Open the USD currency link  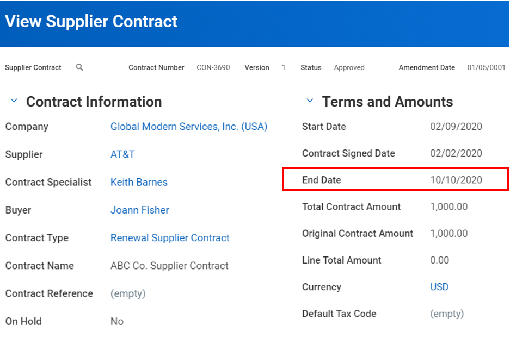tap(439, 287)
